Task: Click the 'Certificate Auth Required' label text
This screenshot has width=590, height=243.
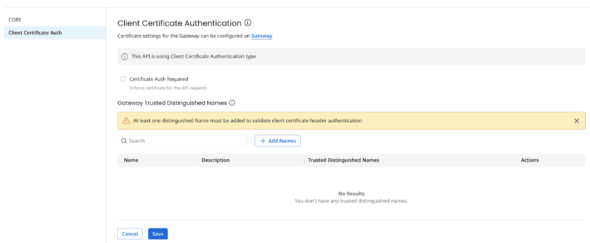Action: tap(158, 79)
